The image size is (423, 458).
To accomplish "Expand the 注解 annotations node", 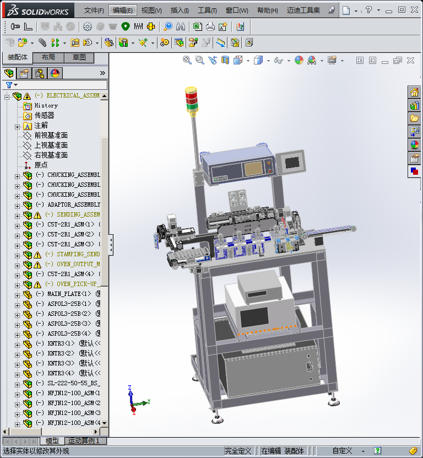I will pyautogui.click(x=17, y=127).
